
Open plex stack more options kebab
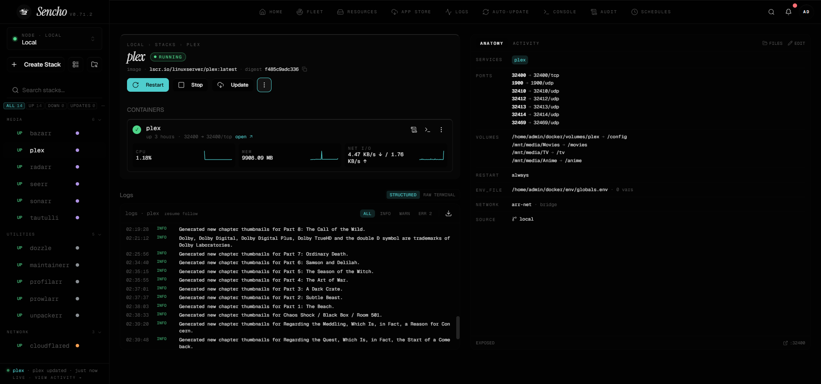(x=264, y=85)
